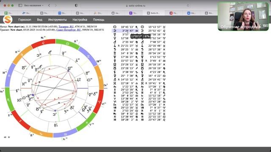
Task: Click the red Leo segment on chart ring
Action: [43, 43]
